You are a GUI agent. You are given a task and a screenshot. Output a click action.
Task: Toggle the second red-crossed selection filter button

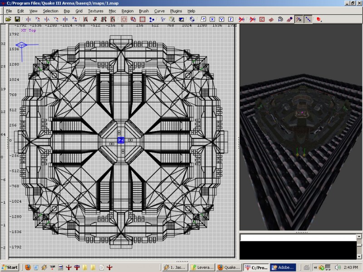click(x=253, y=19)
